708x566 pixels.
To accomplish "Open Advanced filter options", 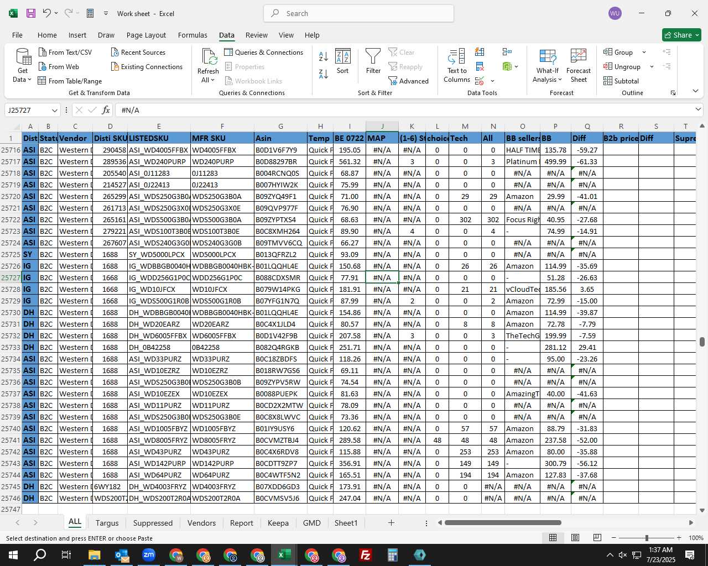I will [x=409, y=81].
